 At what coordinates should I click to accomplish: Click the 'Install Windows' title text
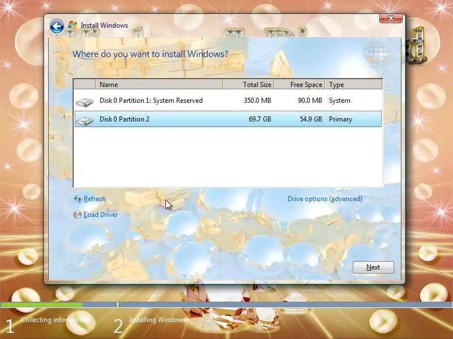104,25
